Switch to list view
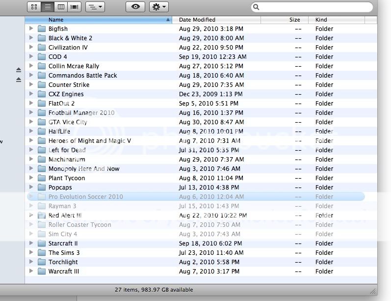Viewport: 391px width, 301px height. 48,7
